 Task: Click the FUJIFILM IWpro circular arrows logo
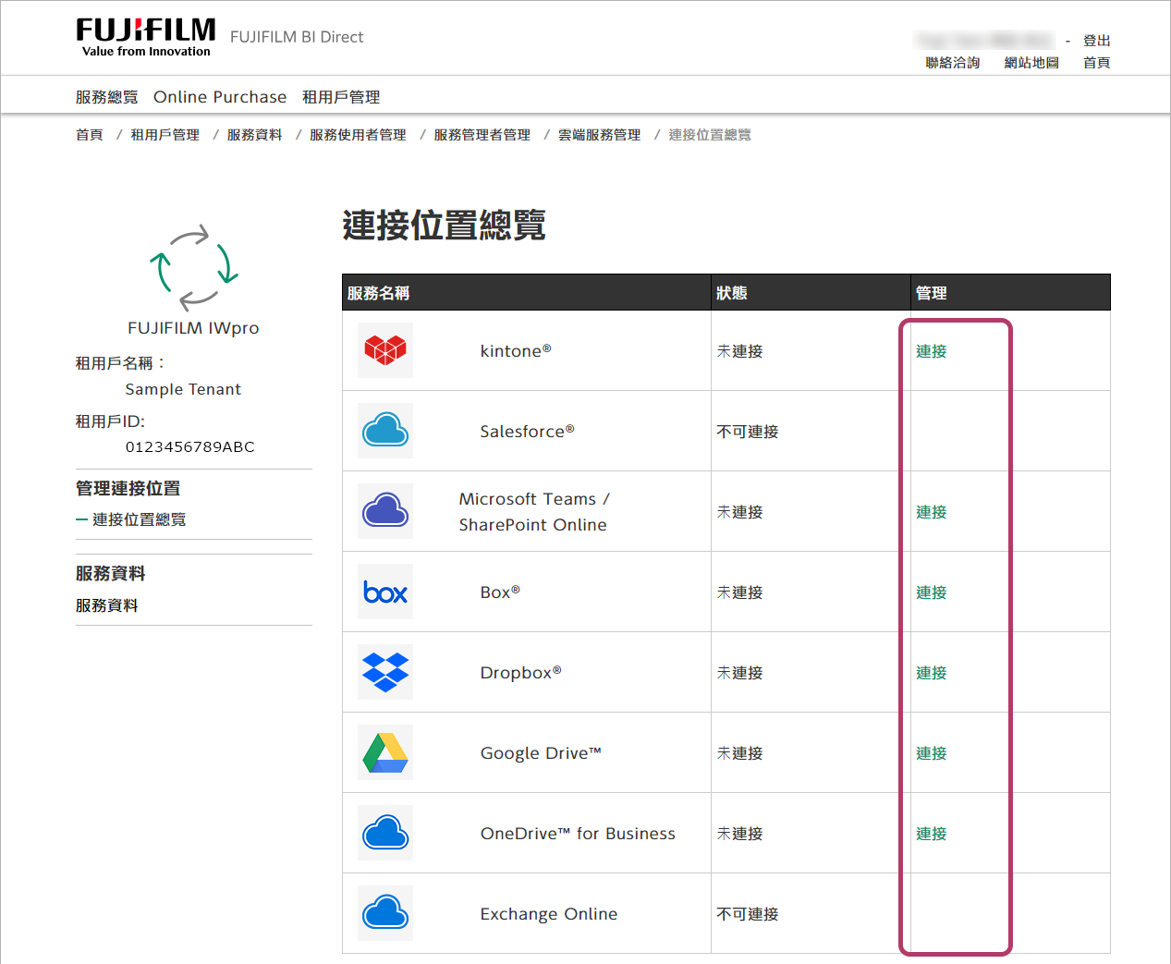coord(194,266)
